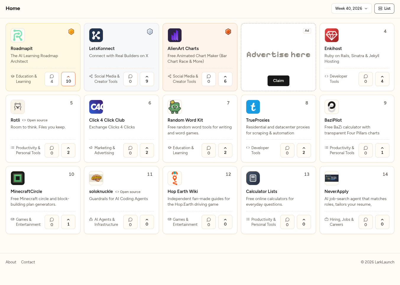Upvote LetsKonnect showing 9 votes
The image size is (400, 285).
point(147,79)
